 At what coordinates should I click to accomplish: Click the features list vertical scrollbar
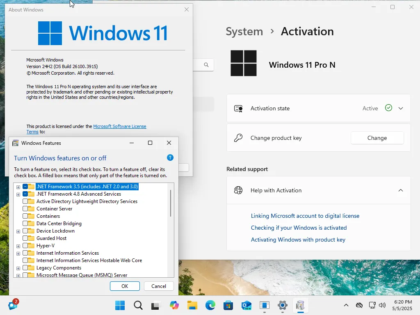click(170, 203)
